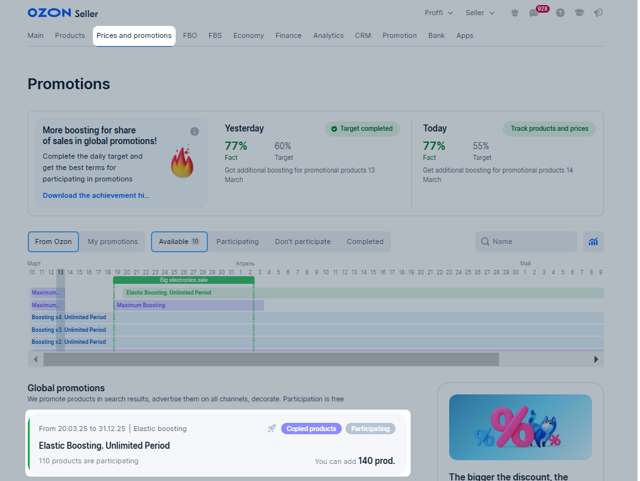Click the 60% yesterday target value
The height and width of the screenshot is (481, 640).
click(283, 146)
